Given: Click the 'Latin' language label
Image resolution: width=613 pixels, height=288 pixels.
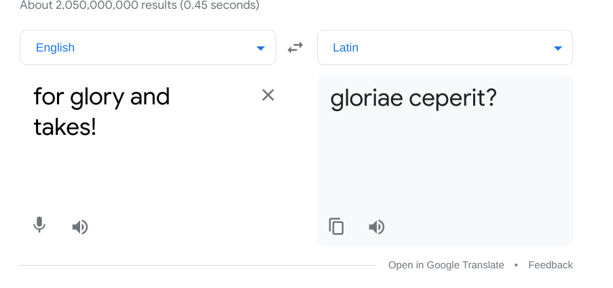Looking at the screenshot, I should [x=346, y=47].
